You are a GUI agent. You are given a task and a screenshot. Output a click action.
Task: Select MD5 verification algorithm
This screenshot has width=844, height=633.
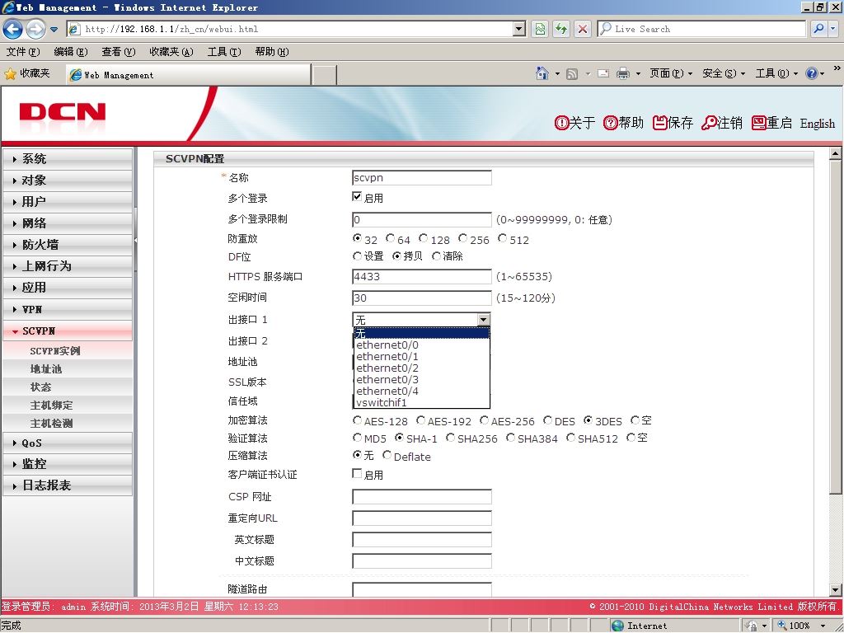pos(357,438)
